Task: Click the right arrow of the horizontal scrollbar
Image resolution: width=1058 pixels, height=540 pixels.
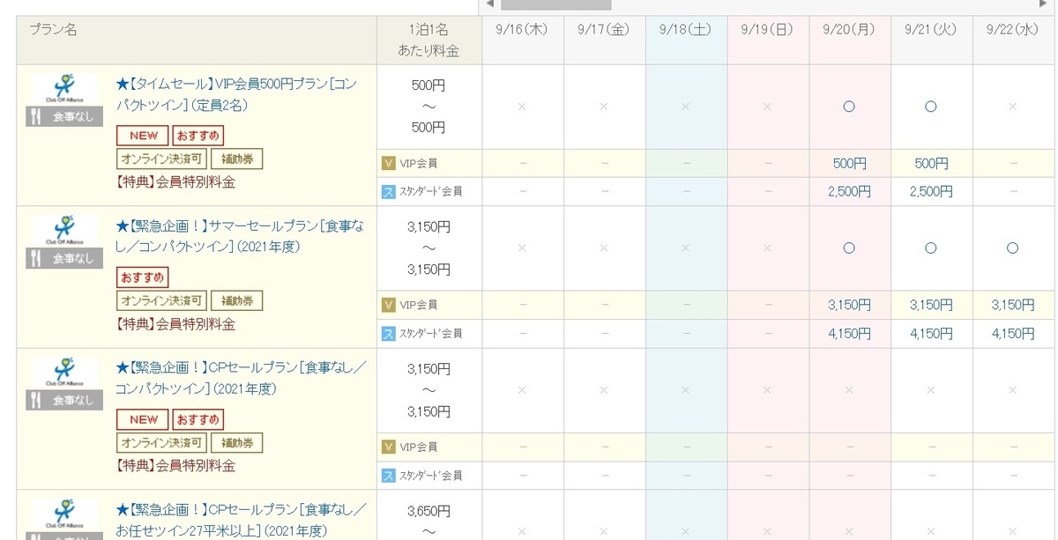Action: 1045,4
